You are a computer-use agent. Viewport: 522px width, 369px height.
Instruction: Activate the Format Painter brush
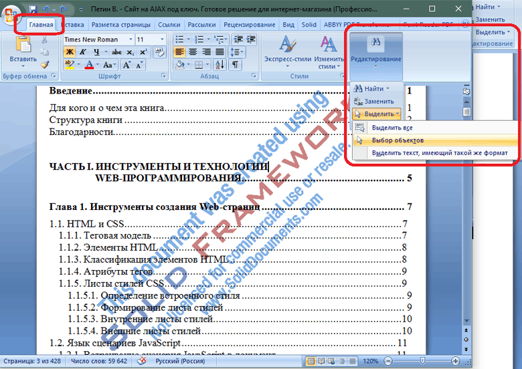click(45, 64)
